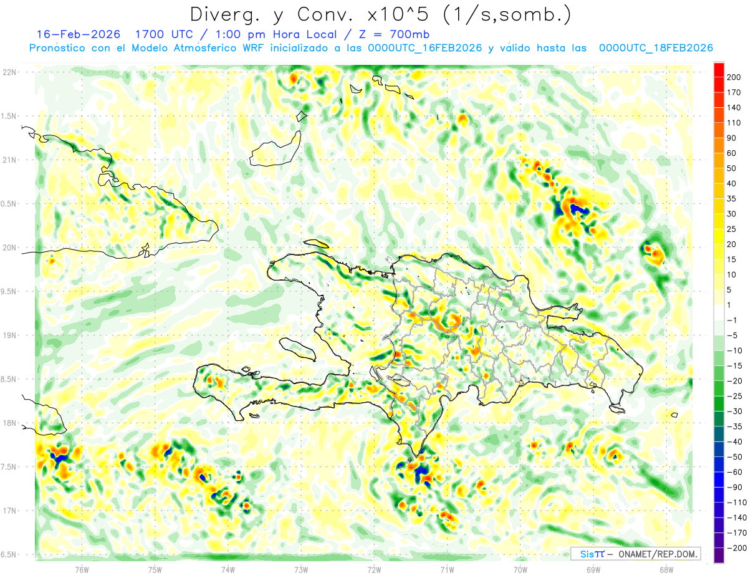Viewport: 748px width, 578px height.
Task: Click the red colorbar segment above 200
Action: (x=719, y=70)
